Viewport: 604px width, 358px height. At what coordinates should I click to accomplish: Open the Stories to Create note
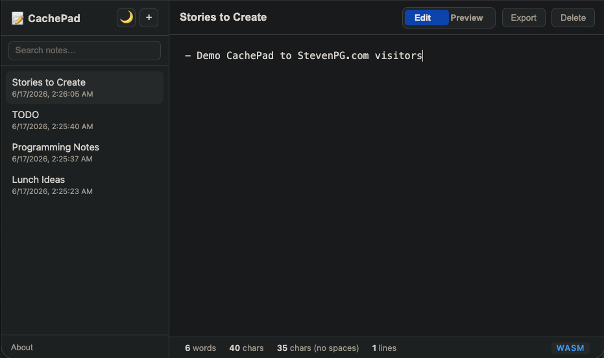tap(84, 88)
